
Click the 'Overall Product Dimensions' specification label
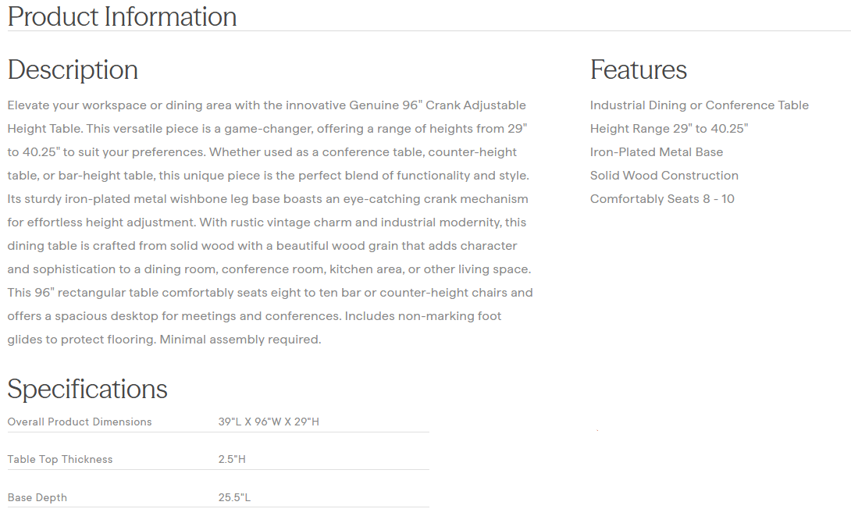pyautogui.click(x=80, y=422)
